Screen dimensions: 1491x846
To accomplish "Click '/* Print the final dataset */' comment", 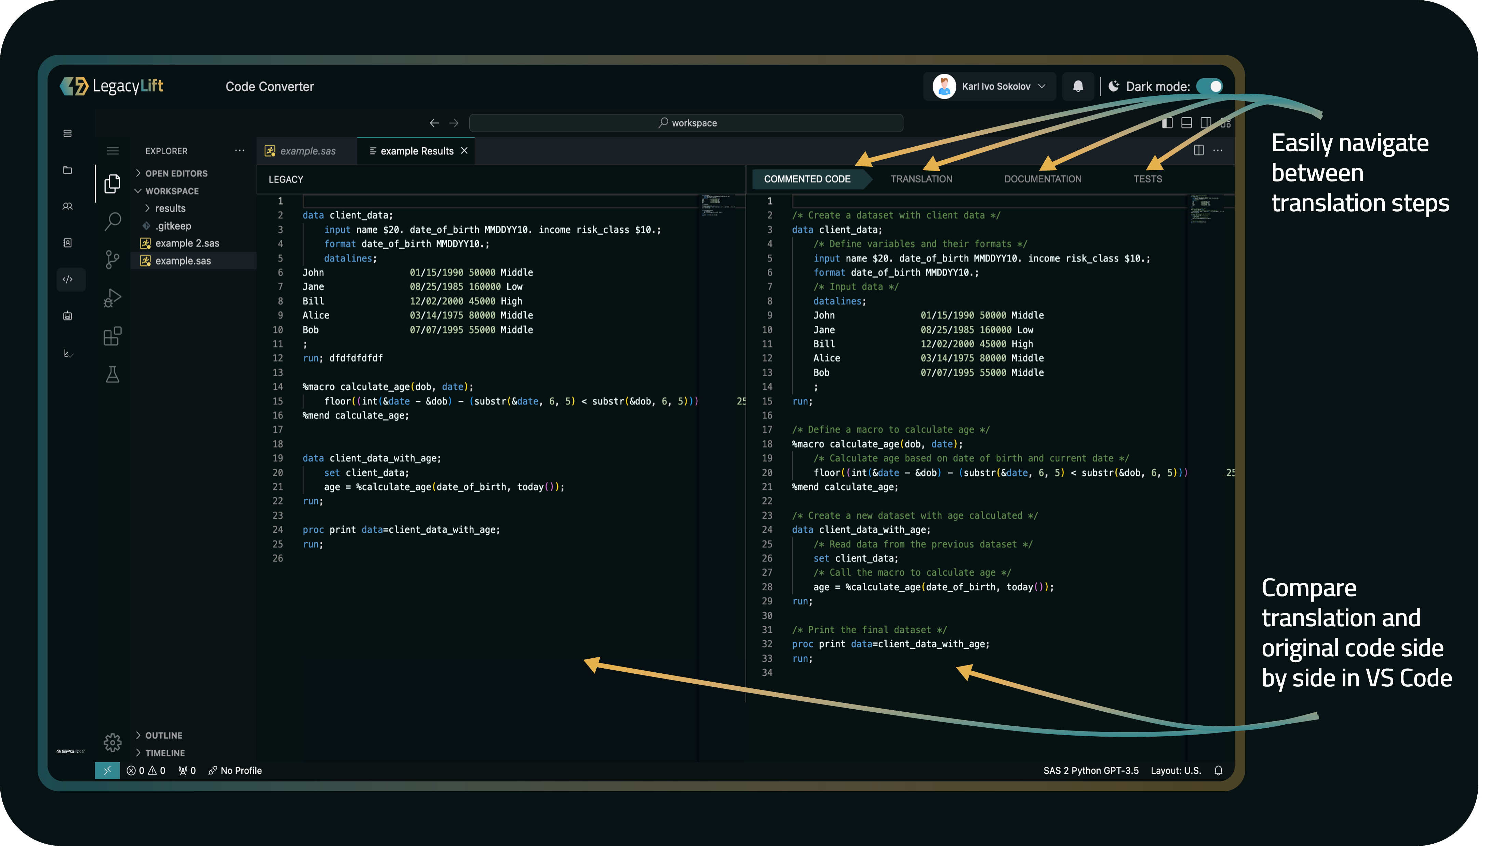I will (x=869, y=630).
